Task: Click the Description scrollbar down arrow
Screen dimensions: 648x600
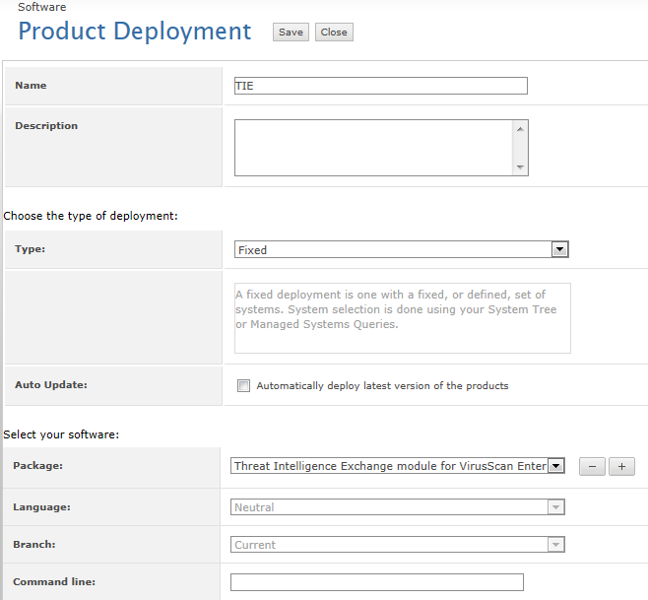Action: coord(520,167)
